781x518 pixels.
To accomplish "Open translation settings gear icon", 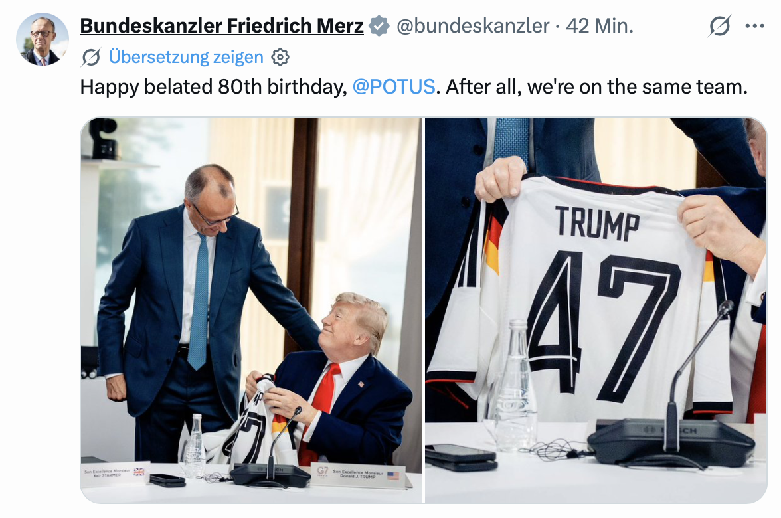I will (280, 57).
